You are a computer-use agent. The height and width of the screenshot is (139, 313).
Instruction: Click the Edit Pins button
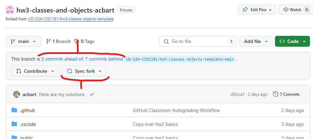point(257,9)
